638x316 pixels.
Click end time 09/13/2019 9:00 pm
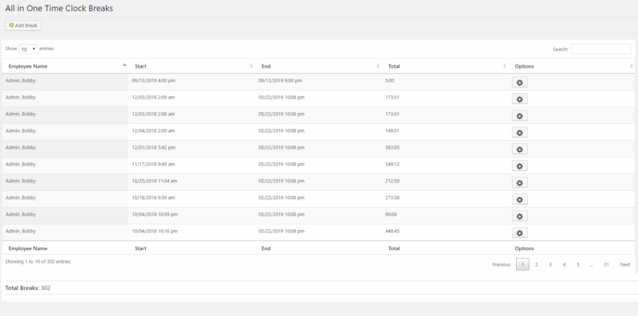click(x=280, y=80)
